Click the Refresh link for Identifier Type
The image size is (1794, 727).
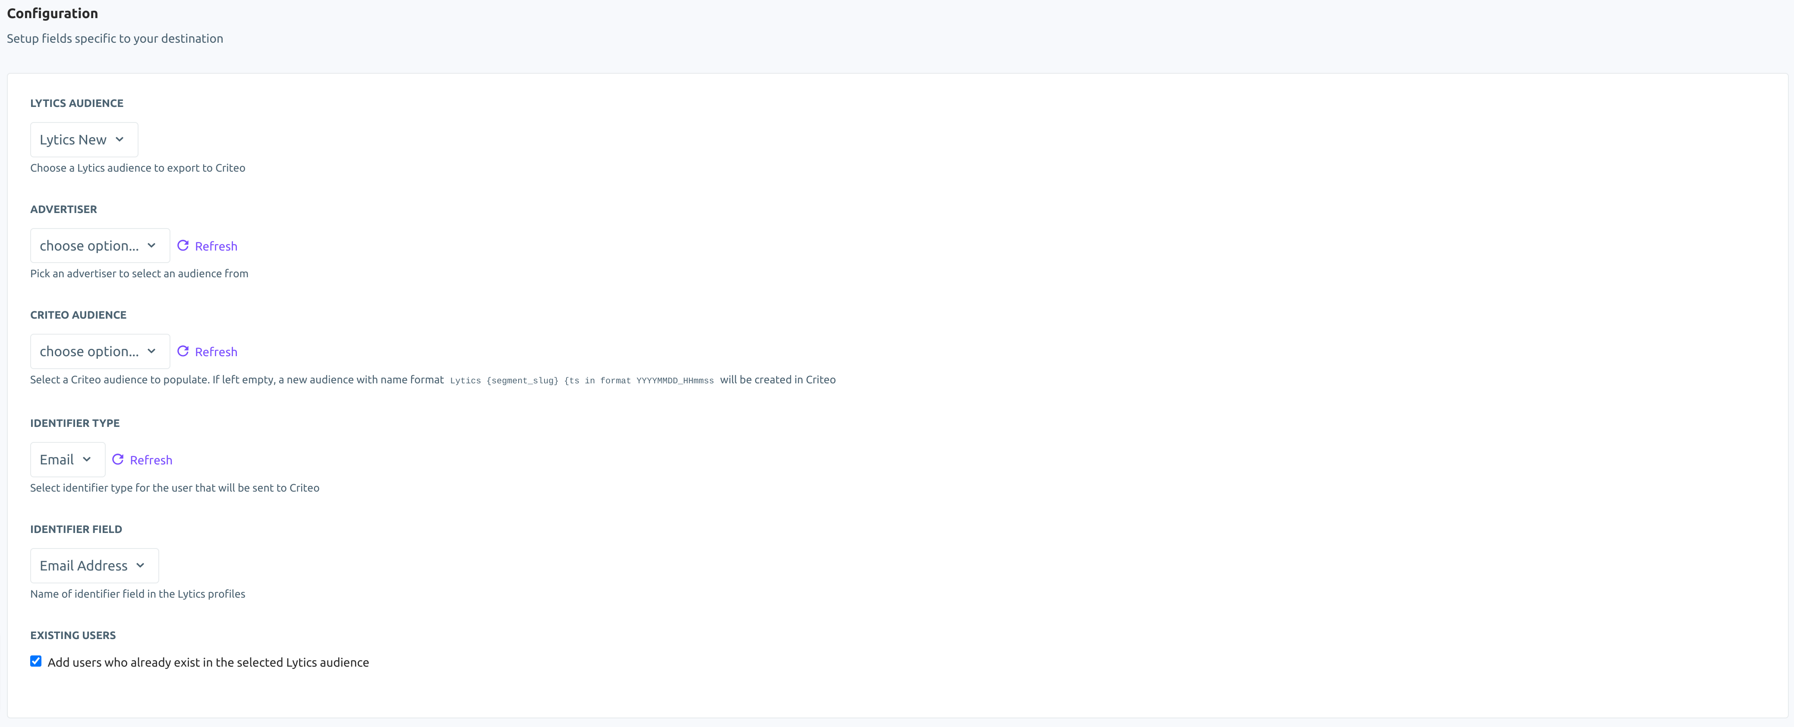tap(151, 461)
